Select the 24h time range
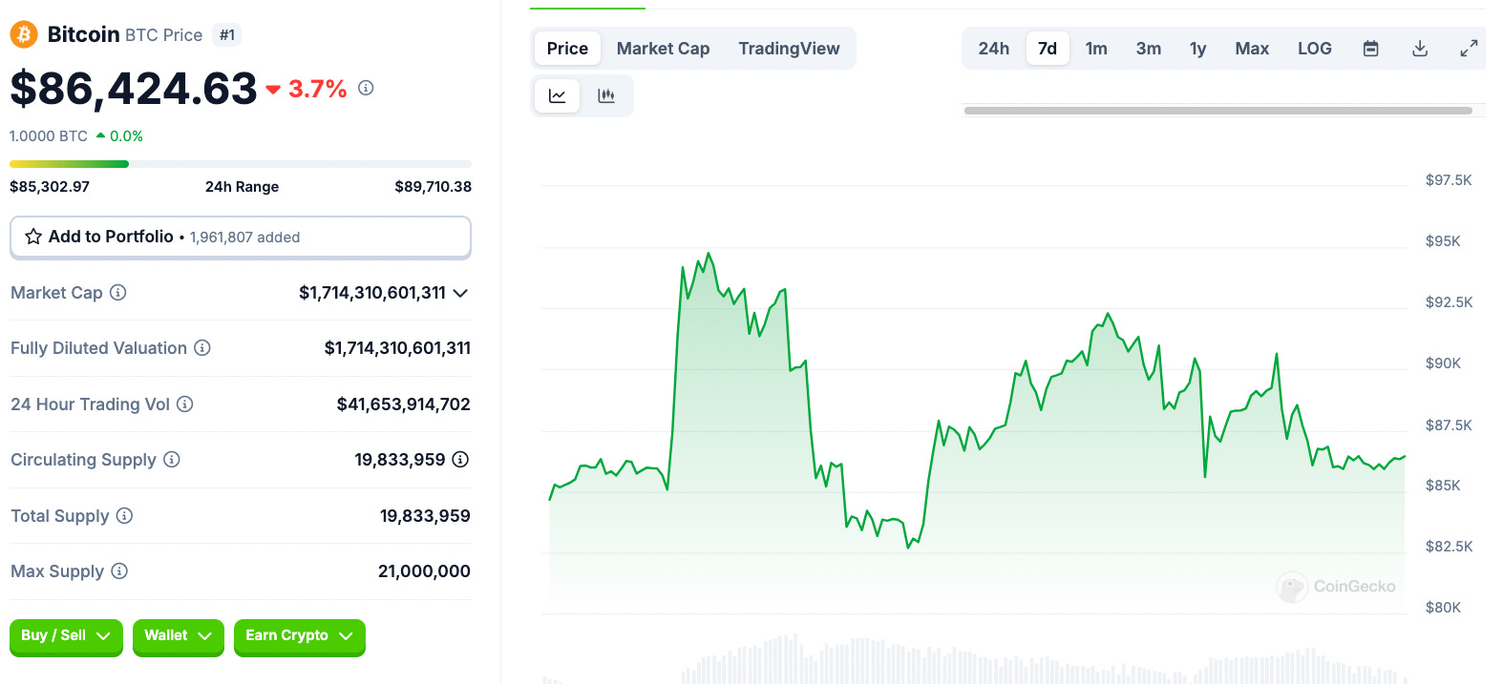1503x684 pixels. (994, 49)
